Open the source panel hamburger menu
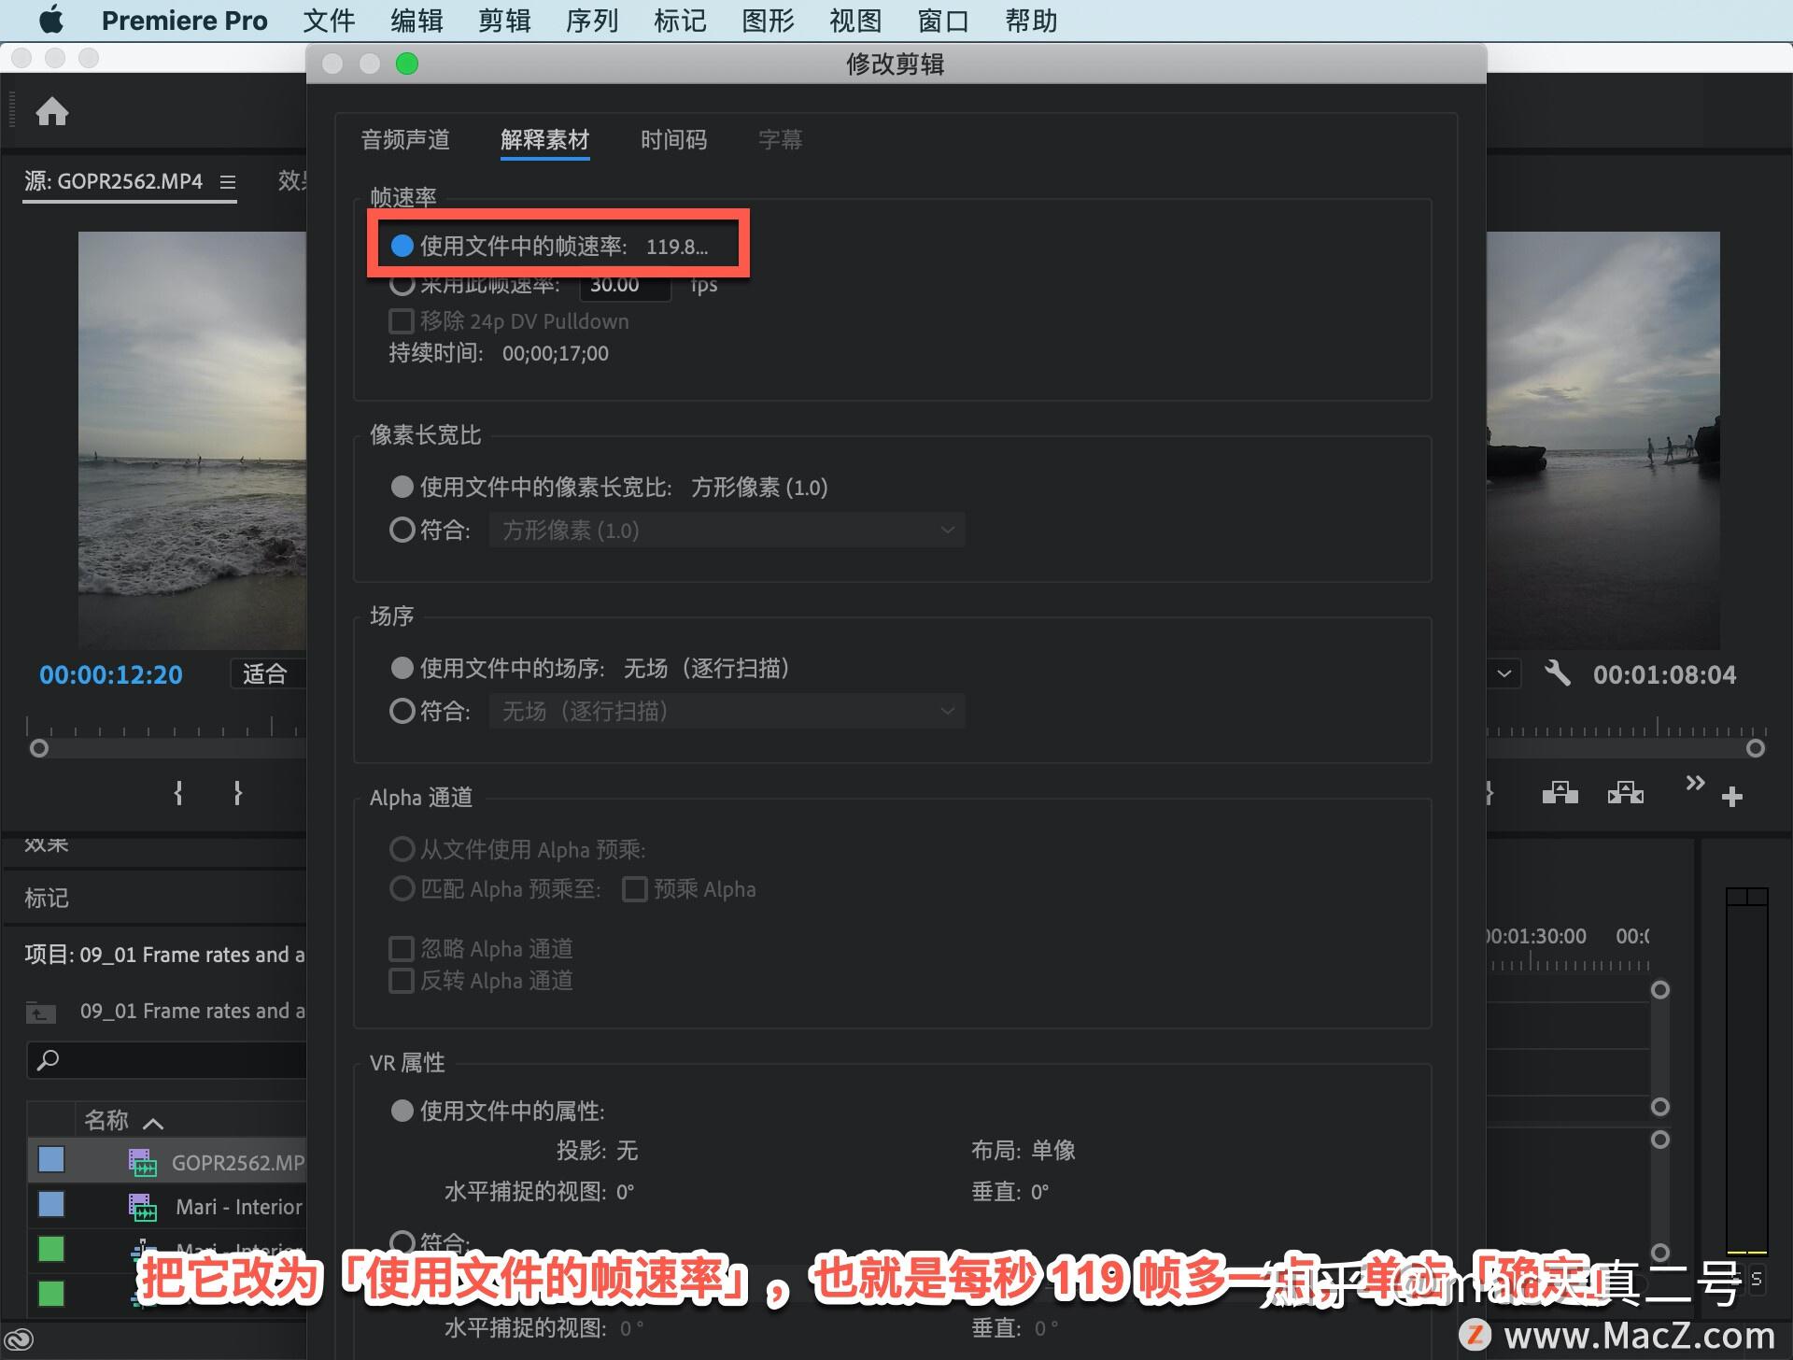The image size is (1793, 1360). (x=228, y=182)
